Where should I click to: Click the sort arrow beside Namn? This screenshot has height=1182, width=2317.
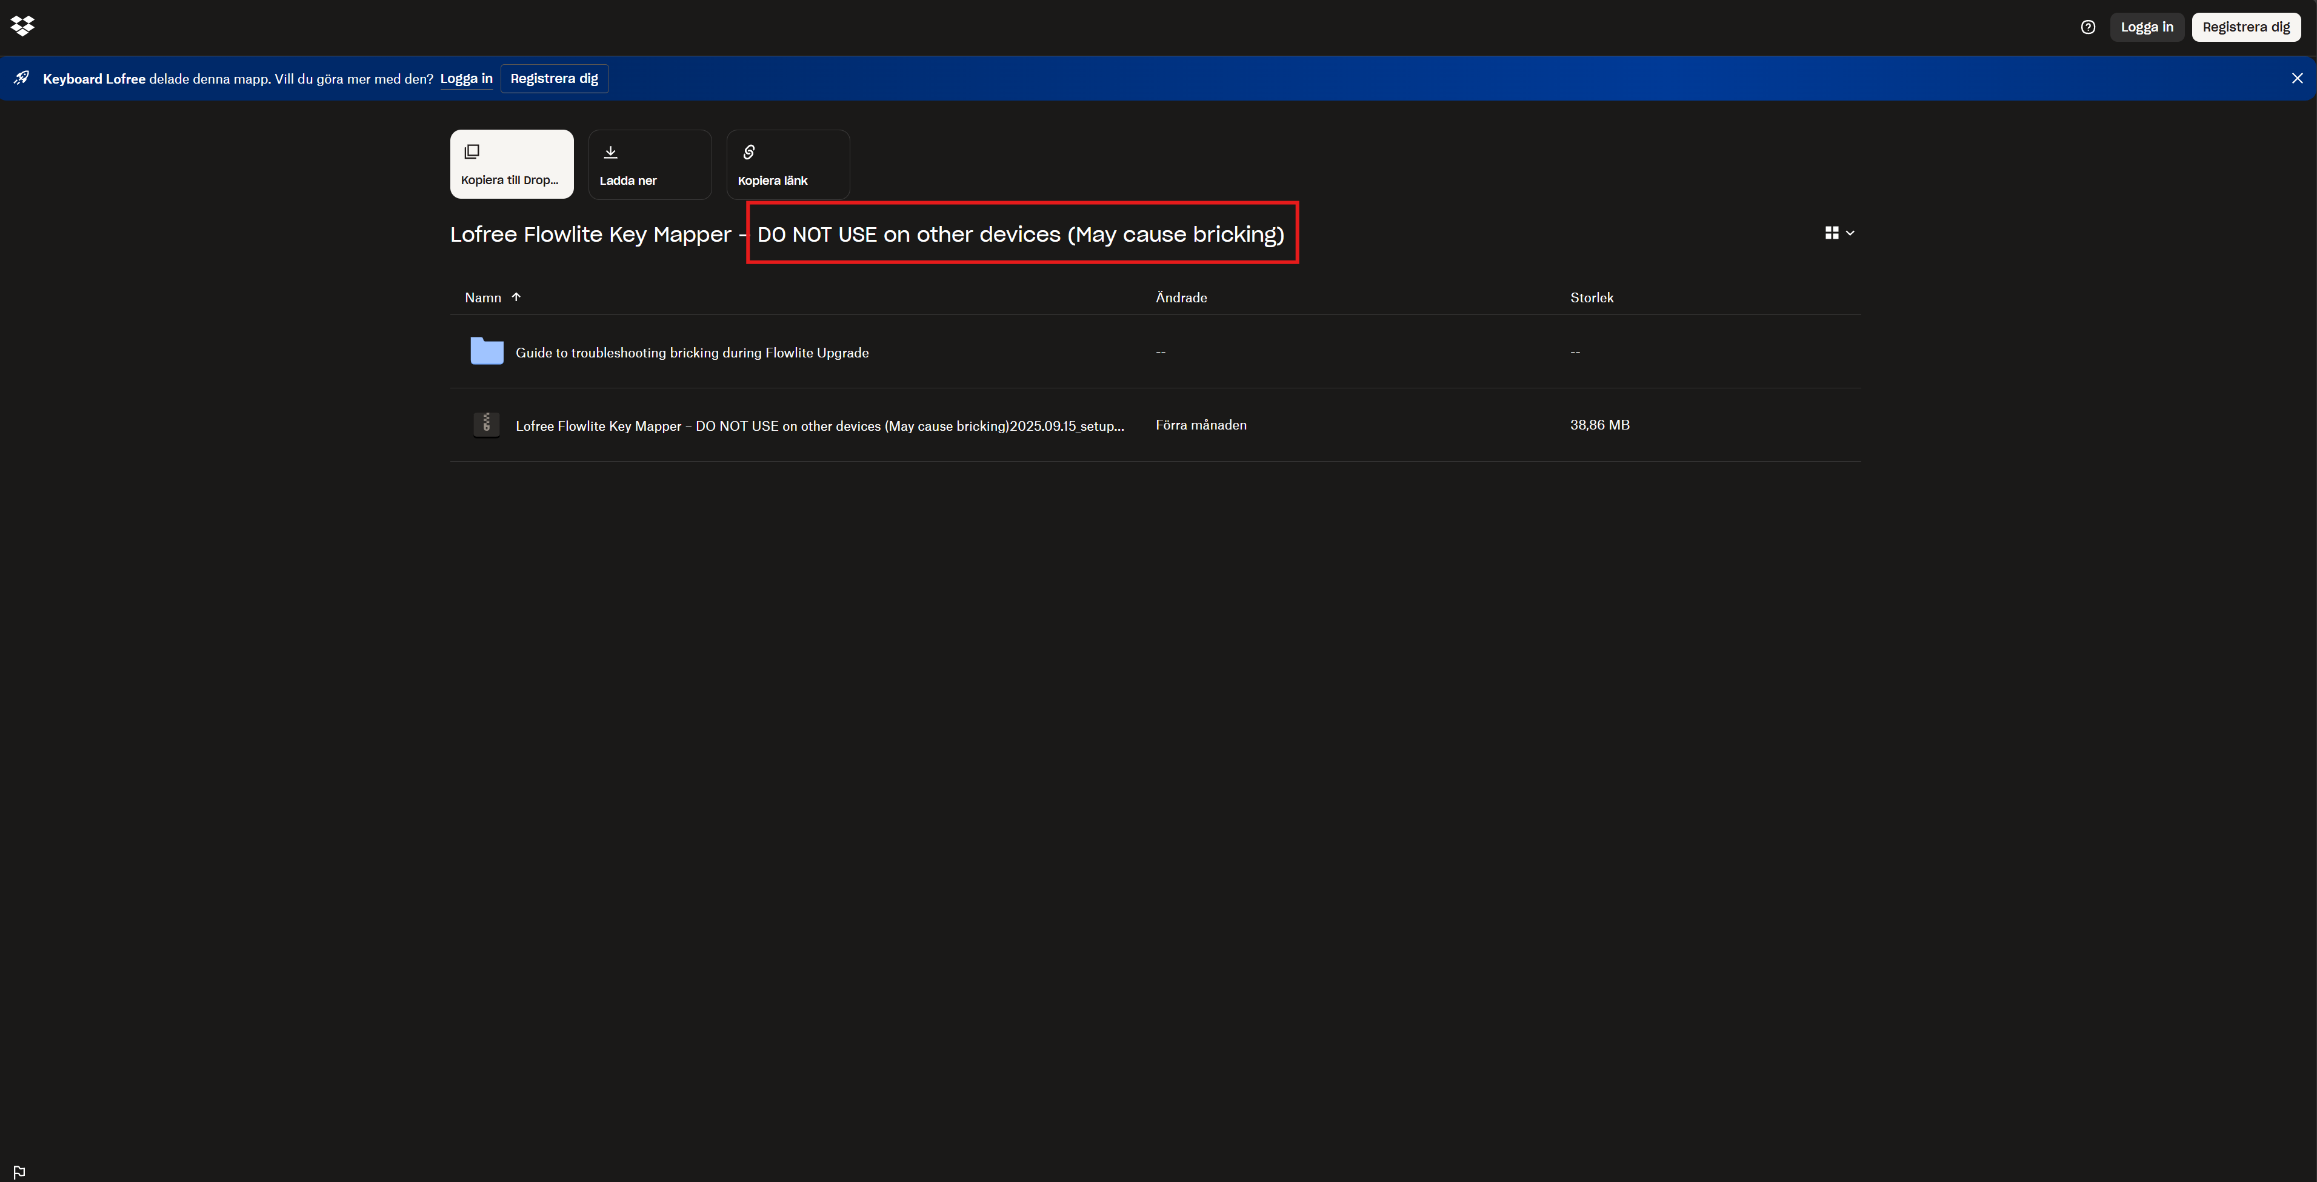[516, 297]
